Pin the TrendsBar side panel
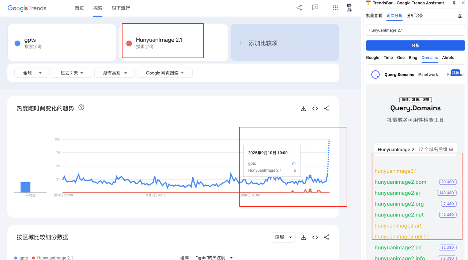 (x=454, y=3)
